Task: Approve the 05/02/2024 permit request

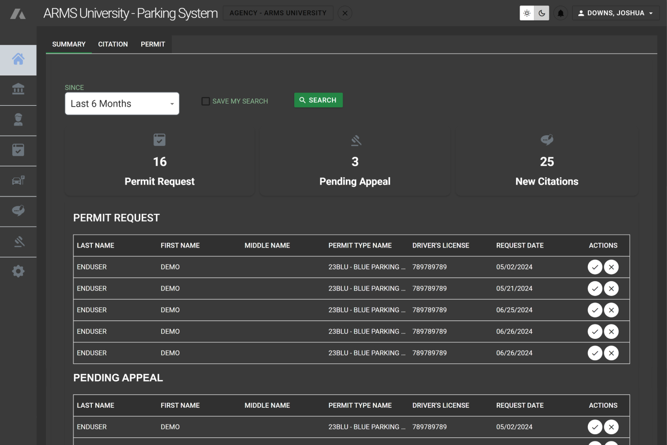Action: tap(595, 267)
